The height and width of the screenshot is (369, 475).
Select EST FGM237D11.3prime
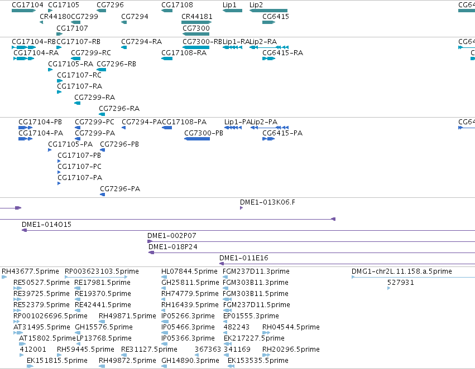(x=225, y=277)
